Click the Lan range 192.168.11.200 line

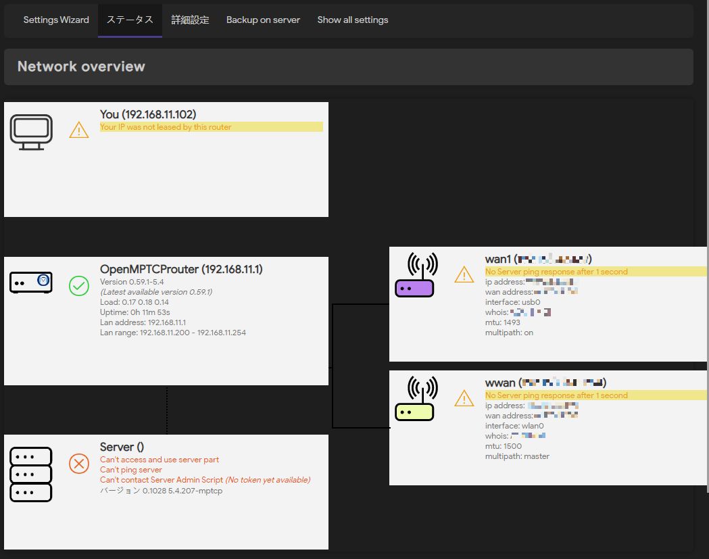point(173,333)
